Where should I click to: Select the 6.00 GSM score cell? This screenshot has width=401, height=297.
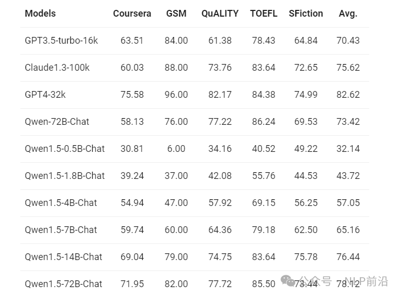tap(176, 149)
